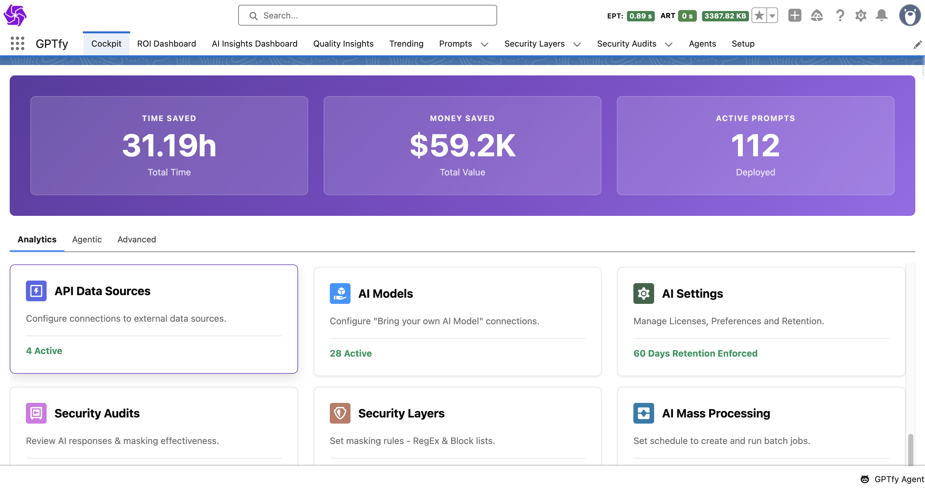Click the user profile avatar

tap(909, 16)
